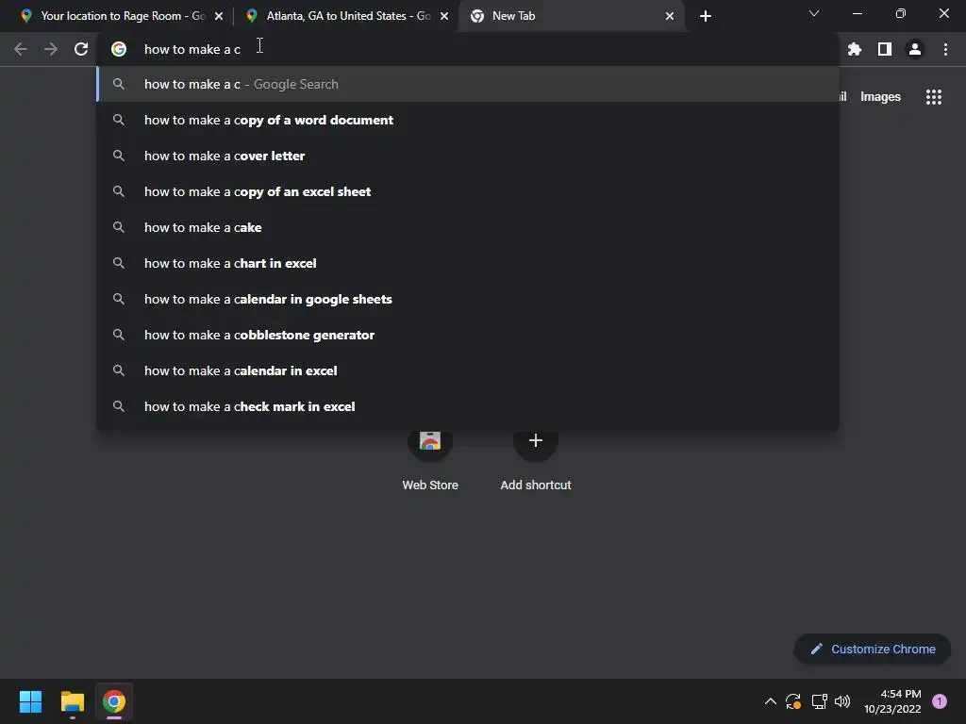966x724 pixels.
Task: Open the Extensions puzzle icon
Action: [854, 49]
